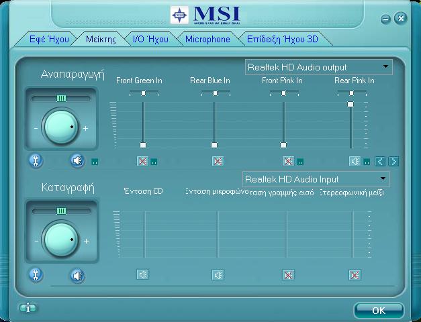The image size is (421, 322).
Task: Click the Front Pink In balance slider
Action: point(284,93)
